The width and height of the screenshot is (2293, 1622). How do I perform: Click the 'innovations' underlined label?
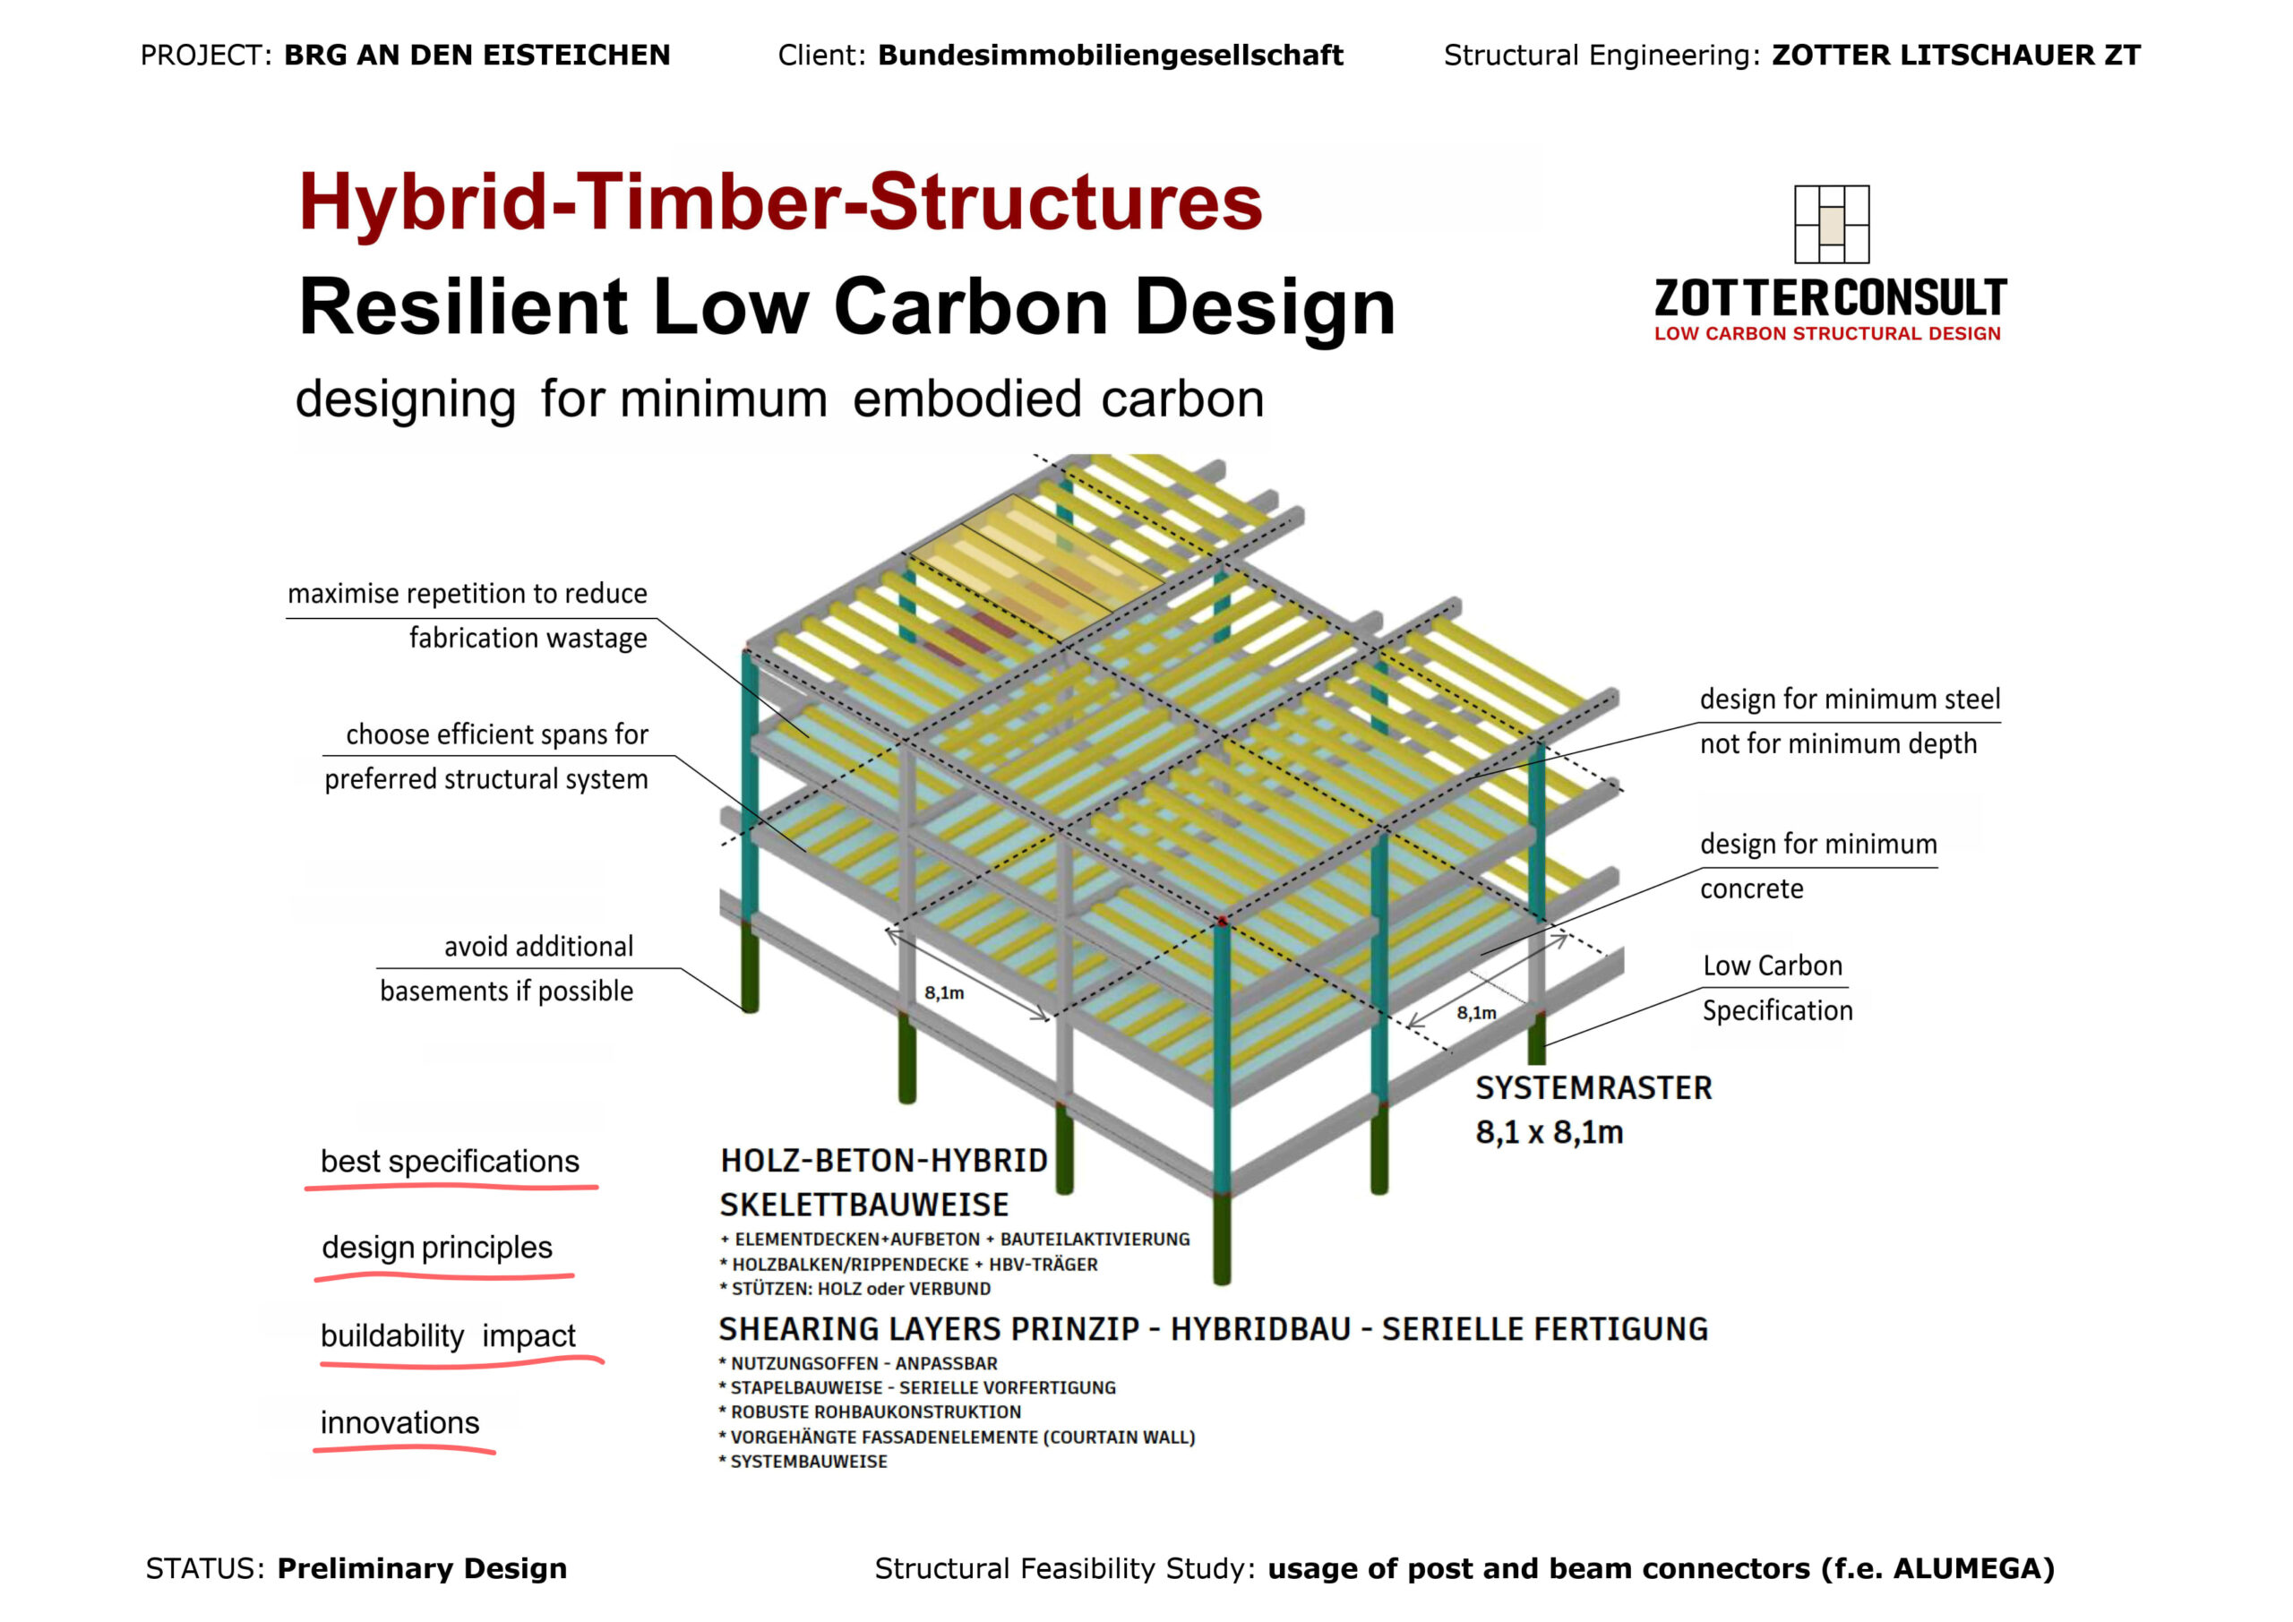coord(399,1422)
